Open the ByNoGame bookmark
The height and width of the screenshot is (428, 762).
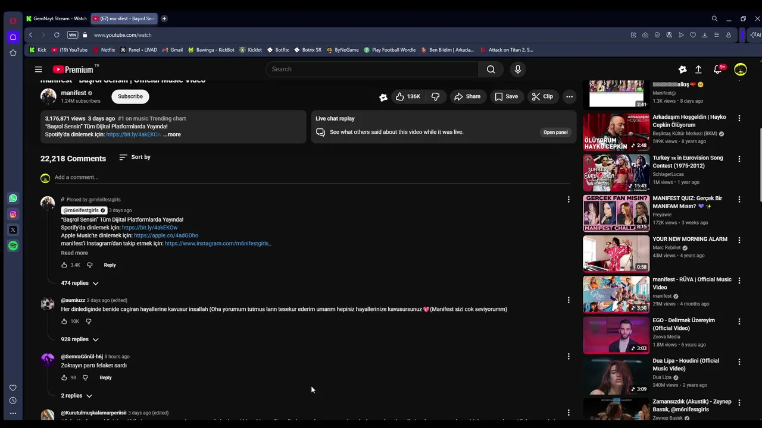pyautogui.click(x=342, y=50)
